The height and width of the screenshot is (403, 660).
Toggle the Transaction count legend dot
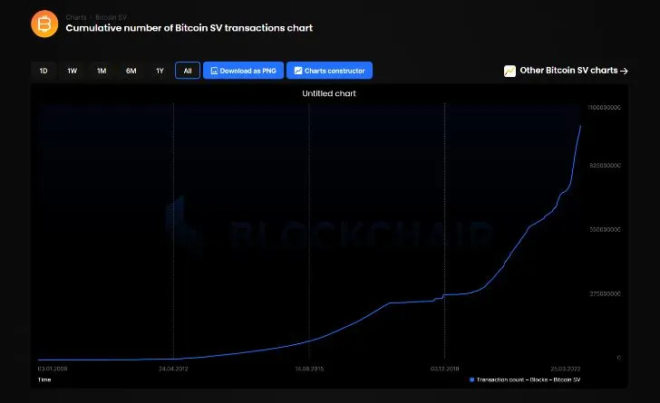tap(471, 379)
